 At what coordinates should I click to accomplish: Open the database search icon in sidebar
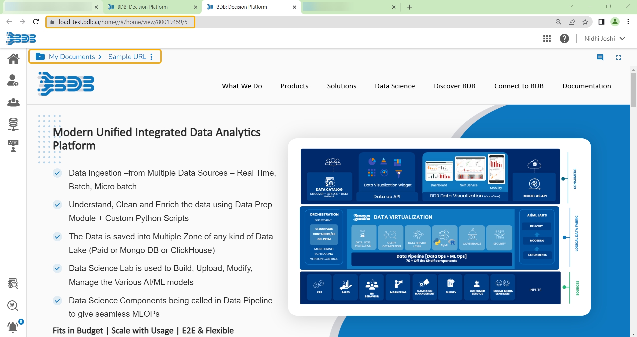point(13,306)
